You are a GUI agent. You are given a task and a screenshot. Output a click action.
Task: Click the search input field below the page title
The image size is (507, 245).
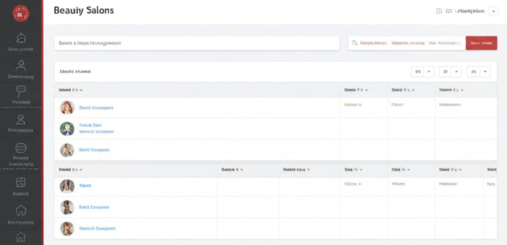pos(196,43)
